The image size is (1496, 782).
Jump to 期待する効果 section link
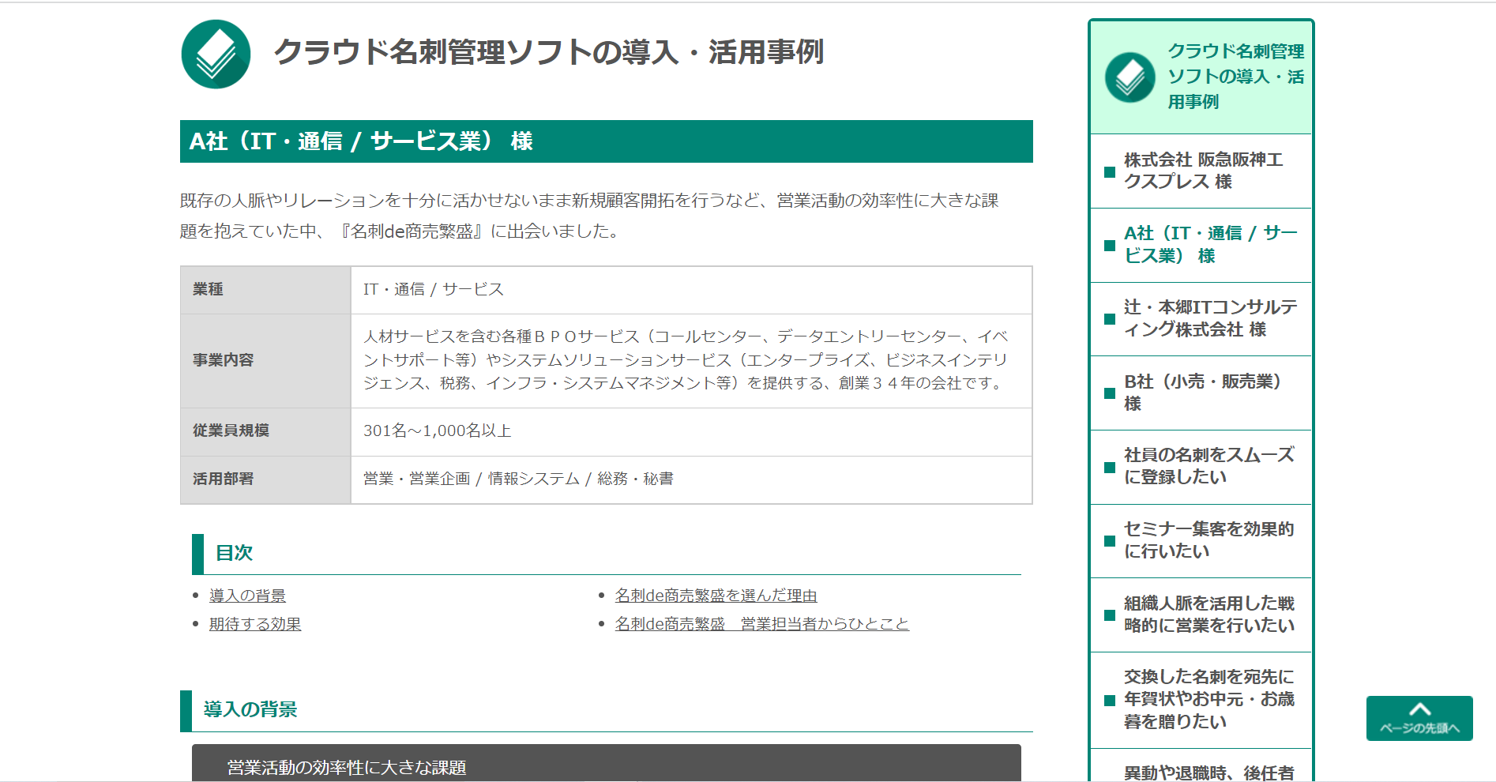(x=255, y=624)
